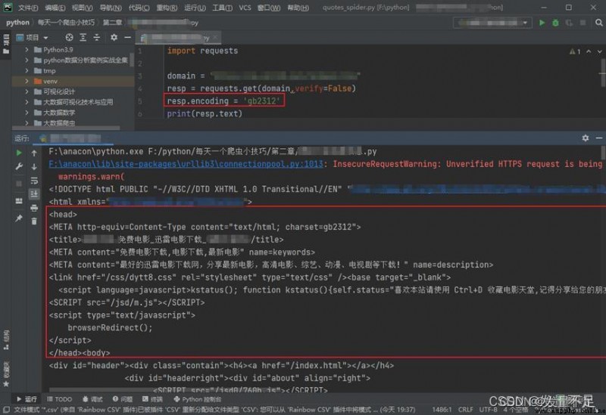606x415 pixels.
Task: Open project panel settings gear
Action: pyautogui.click(x=114, y=37)
